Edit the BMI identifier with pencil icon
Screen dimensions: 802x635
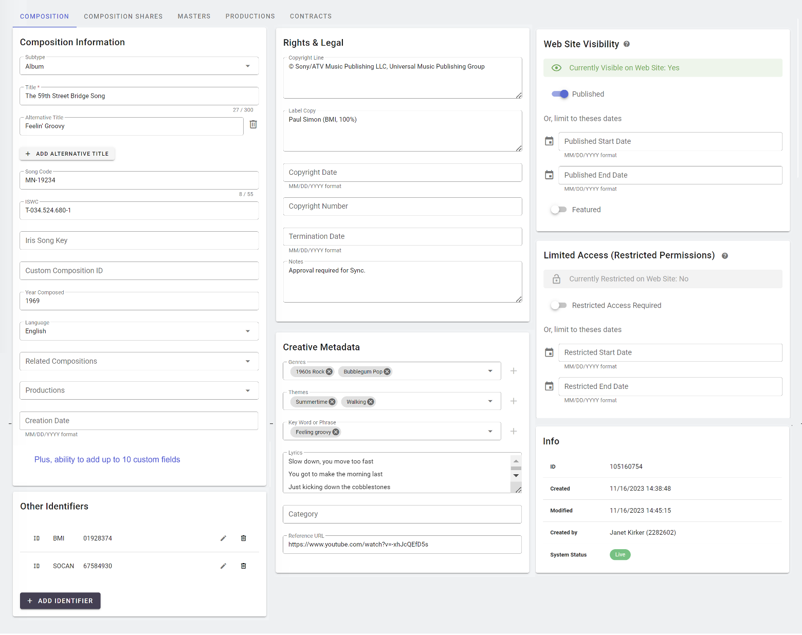223,538
